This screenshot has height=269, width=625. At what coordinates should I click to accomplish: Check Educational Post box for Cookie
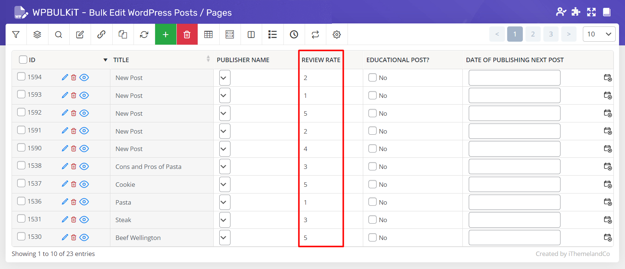pyautogui.click(x=372, y=184)
